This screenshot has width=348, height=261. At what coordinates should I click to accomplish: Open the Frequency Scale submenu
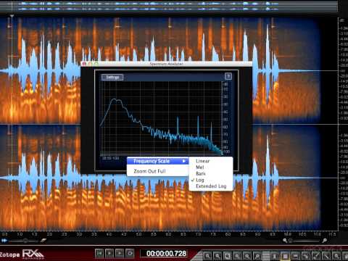[x=157, y=161]
